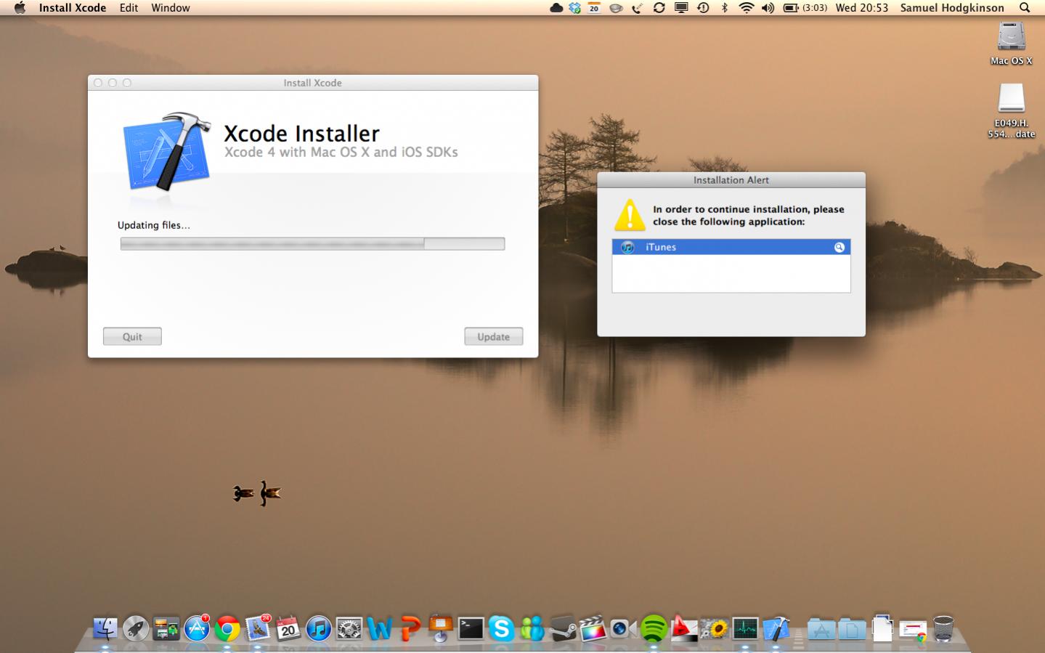Click the Installation Alert title bar

tap(731, 180)
